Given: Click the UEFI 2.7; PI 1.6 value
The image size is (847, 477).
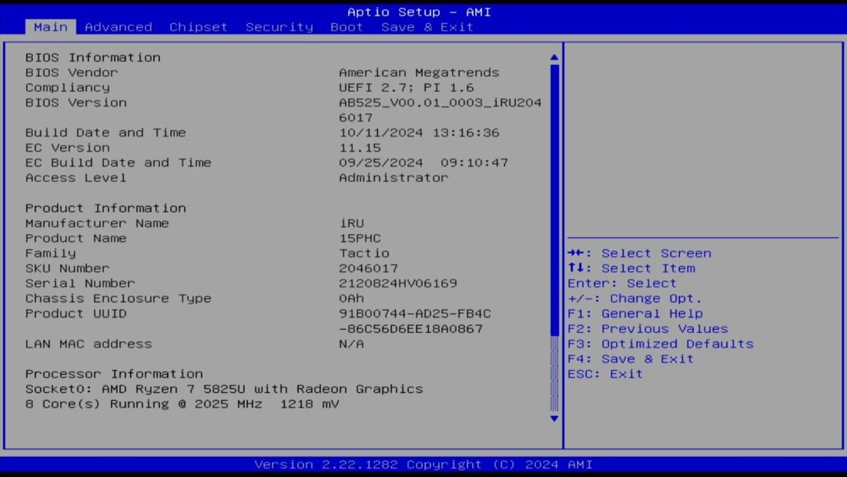Looking at the screenshot, I should (x=407, y=88).
